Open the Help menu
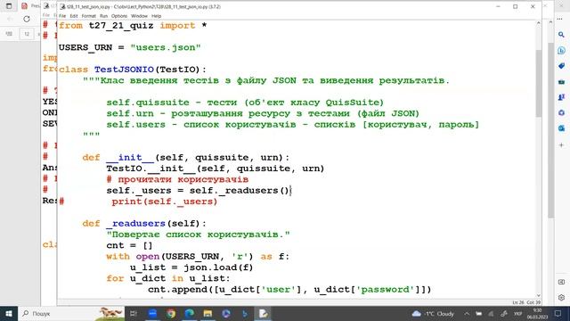The height and width of the screenshot is (321, 570). pyautogui.click(x=157, y=16)
